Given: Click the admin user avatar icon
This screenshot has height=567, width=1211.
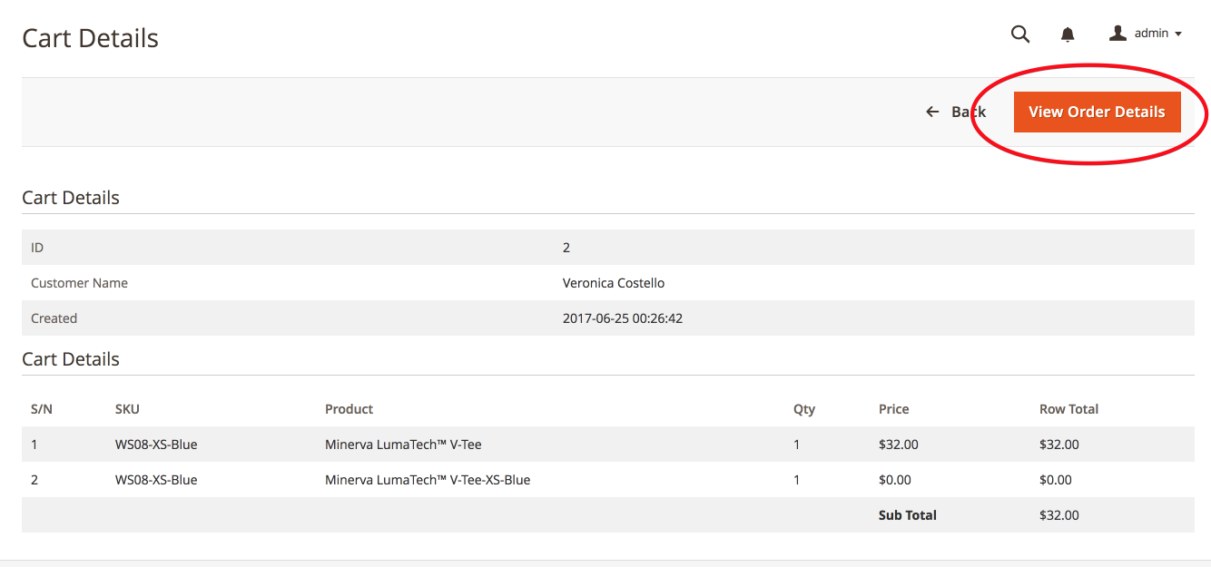Looking at the screenshot, I should (x=1117, y=34).
